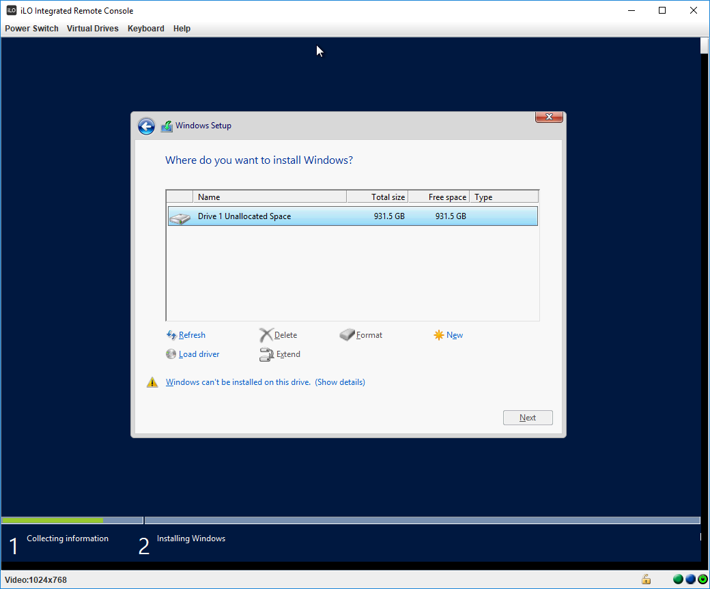Click the Extend partition icon
Screen dimensions: 710x589
(x=267, y=354)
